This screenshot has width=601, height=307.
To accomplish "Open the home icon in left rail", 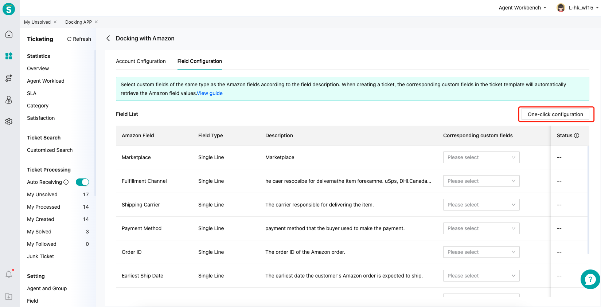I will tap(9, 34).
